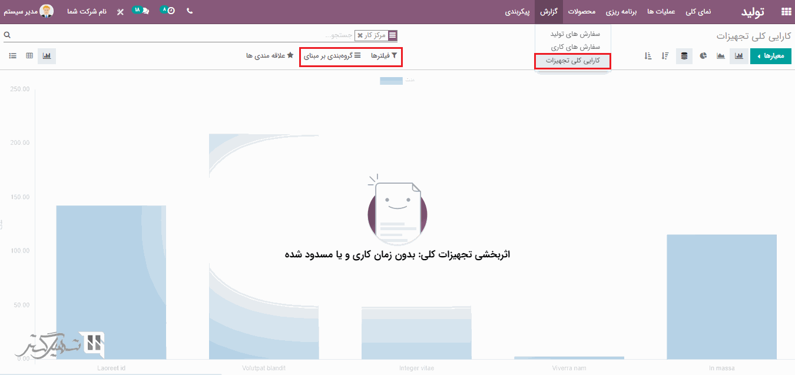Open the فیلترها filters dropdown
Viewport: 795px width, 375px height.
tap(384, 56)
